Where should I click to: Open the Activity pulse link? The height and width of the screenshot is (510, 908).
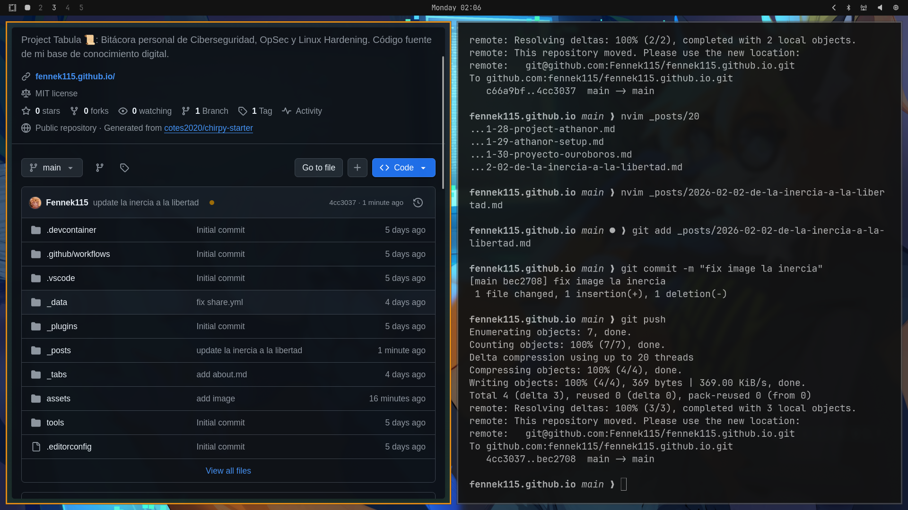(302, 111)
